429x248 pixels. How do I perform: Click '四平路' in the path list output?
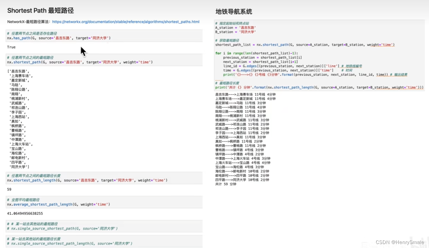(18, 162)
